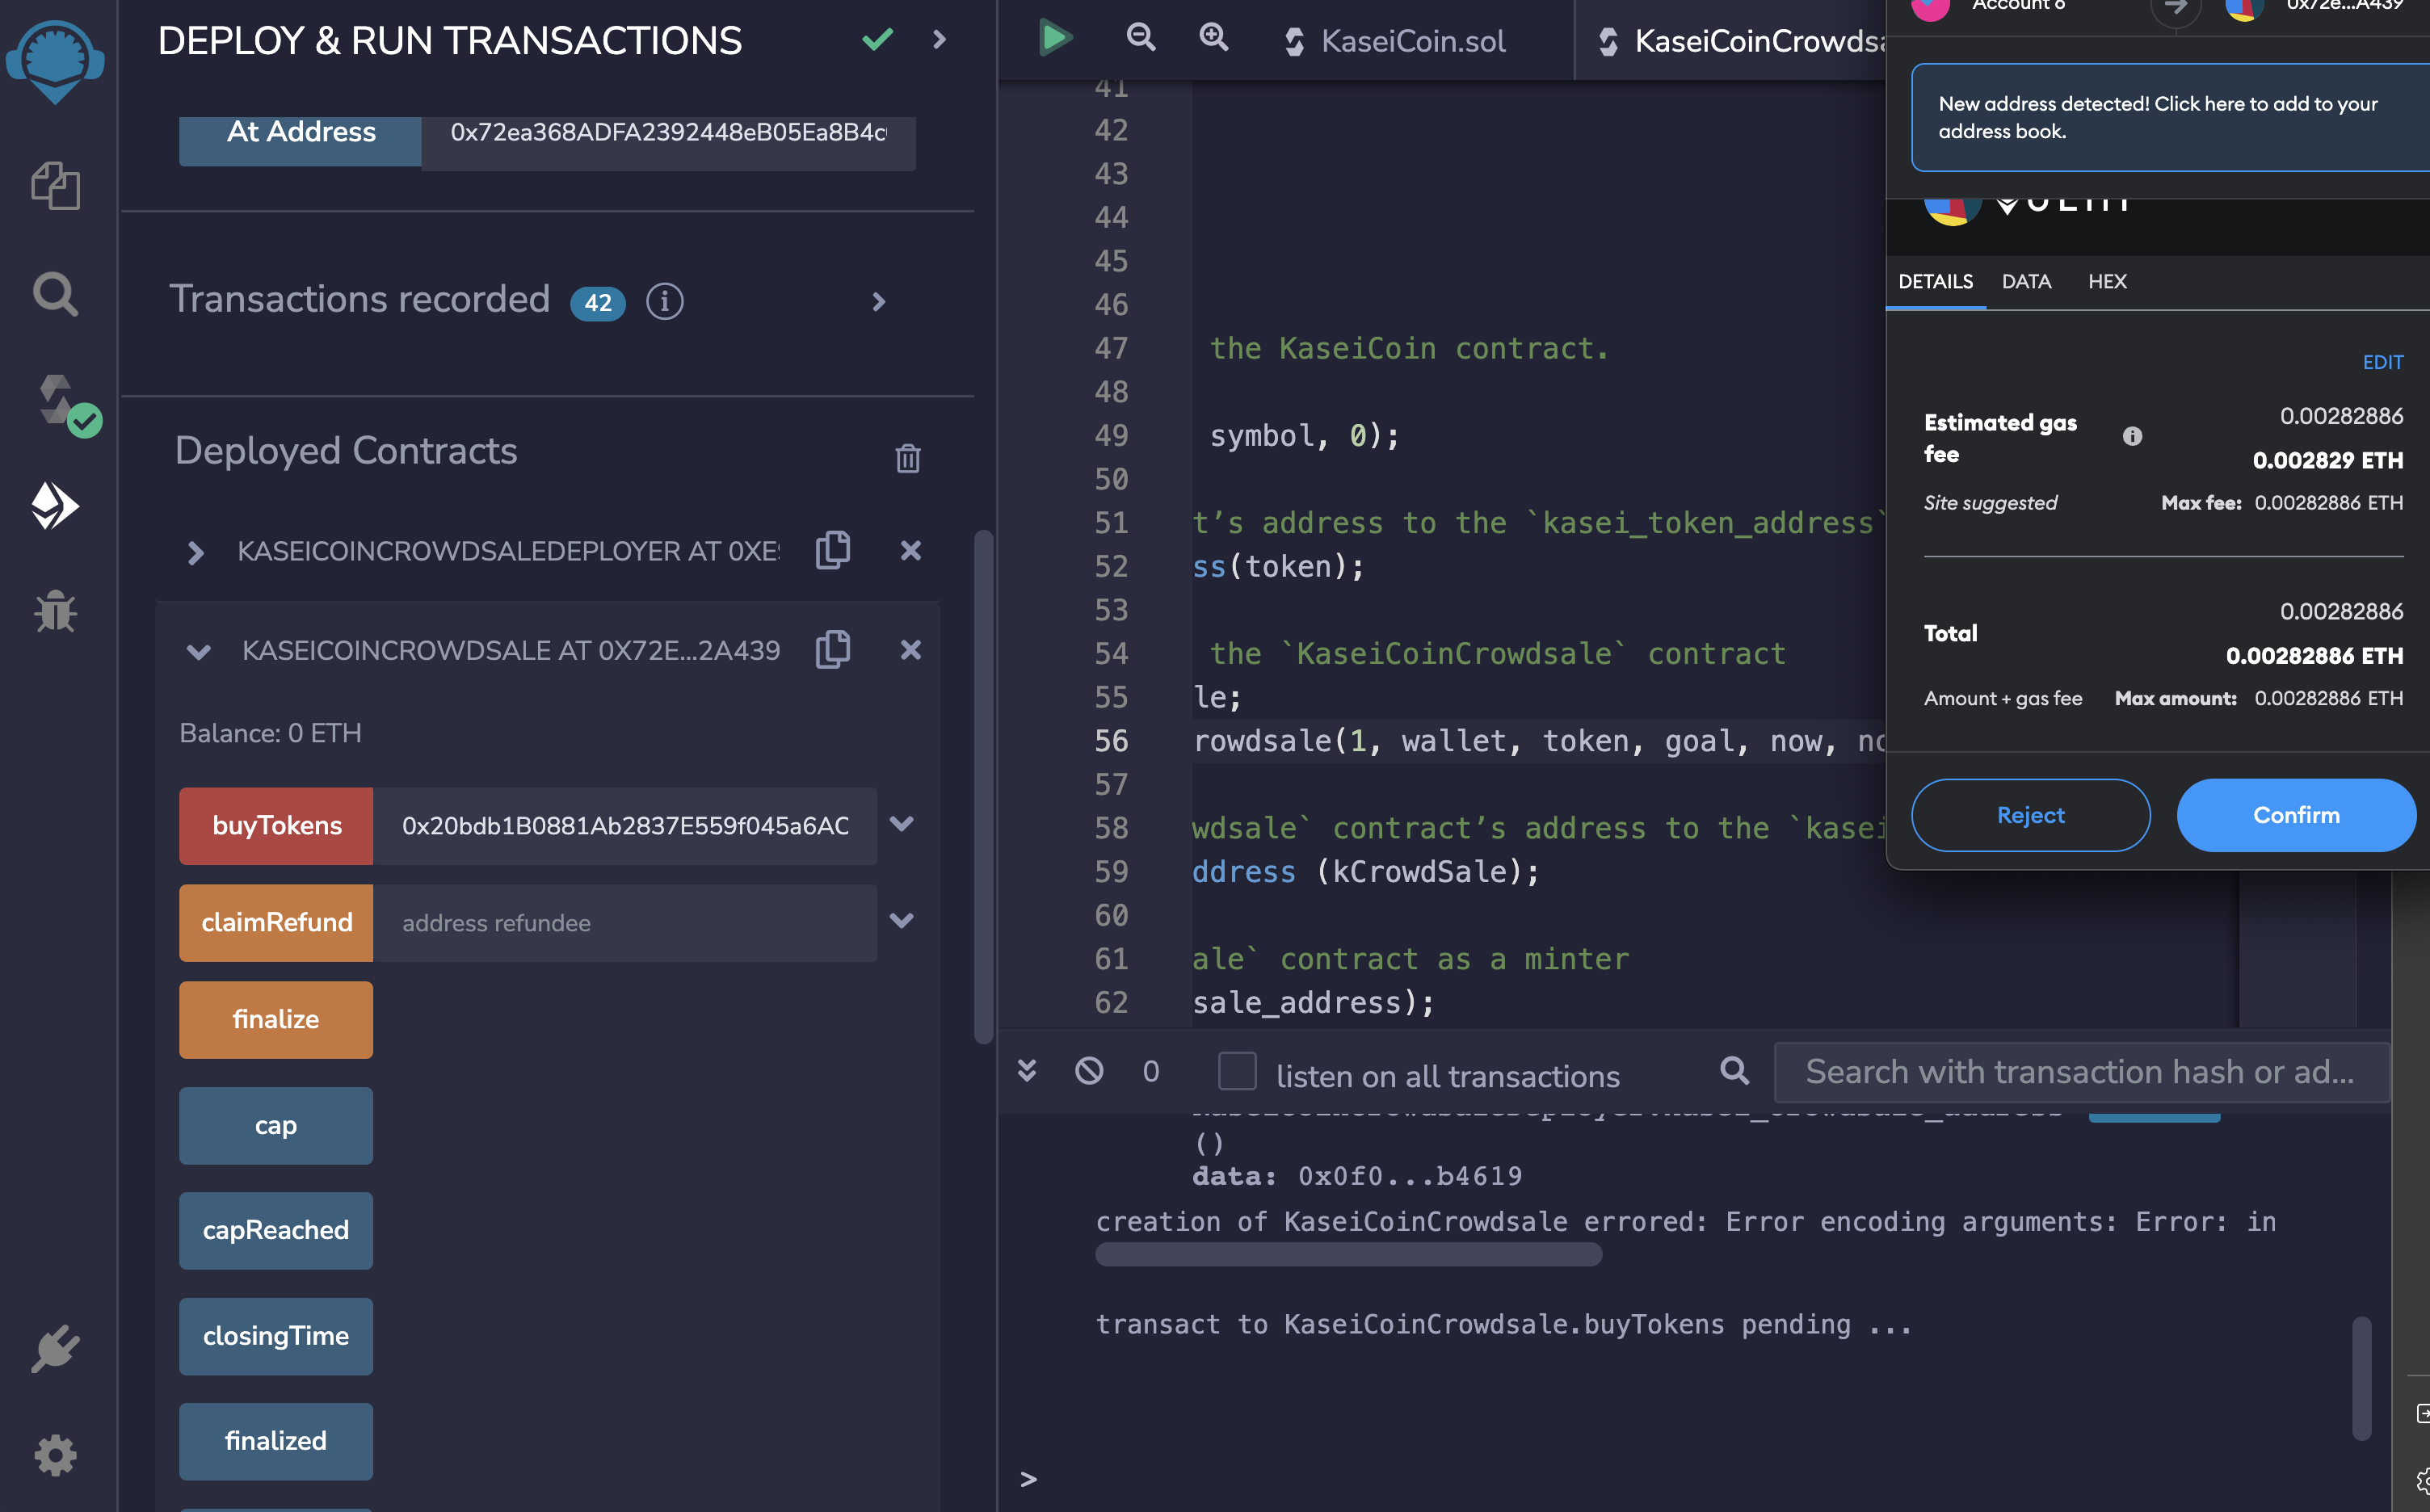The height and width of the screenshot is (1512, 2430).
Task: Click the green Run script play icon
Action: point(1054,39)
